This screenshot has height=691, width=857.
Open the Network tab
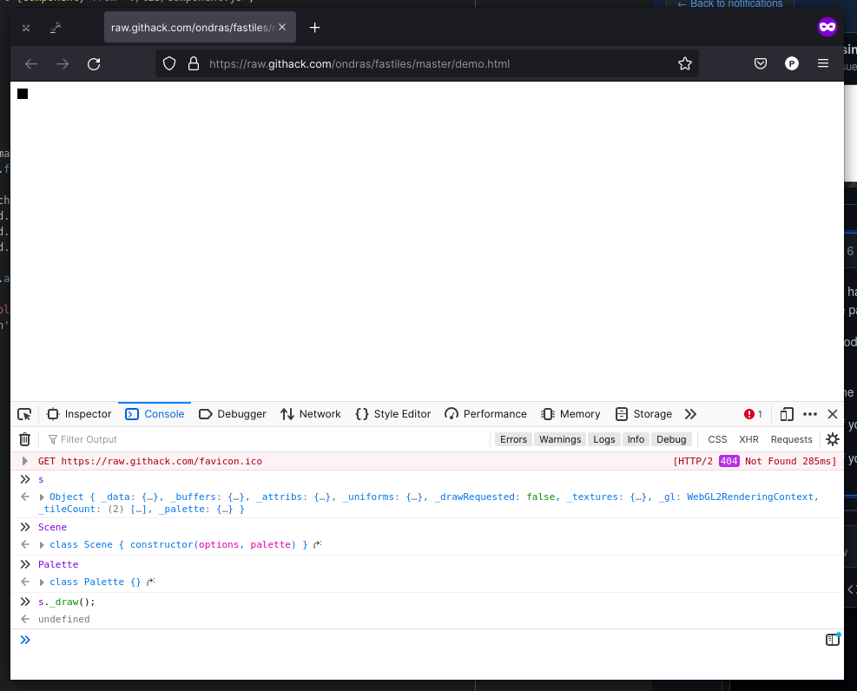(311, 414)
